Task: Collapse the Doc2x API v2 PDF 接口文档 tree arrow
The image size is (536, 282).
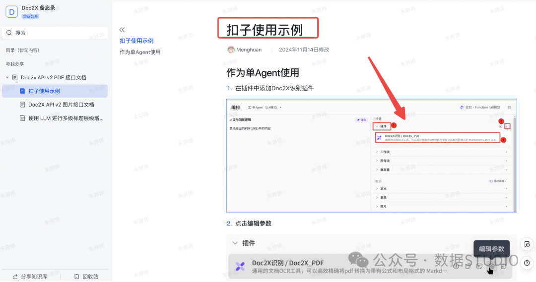Action: point(7,77)
